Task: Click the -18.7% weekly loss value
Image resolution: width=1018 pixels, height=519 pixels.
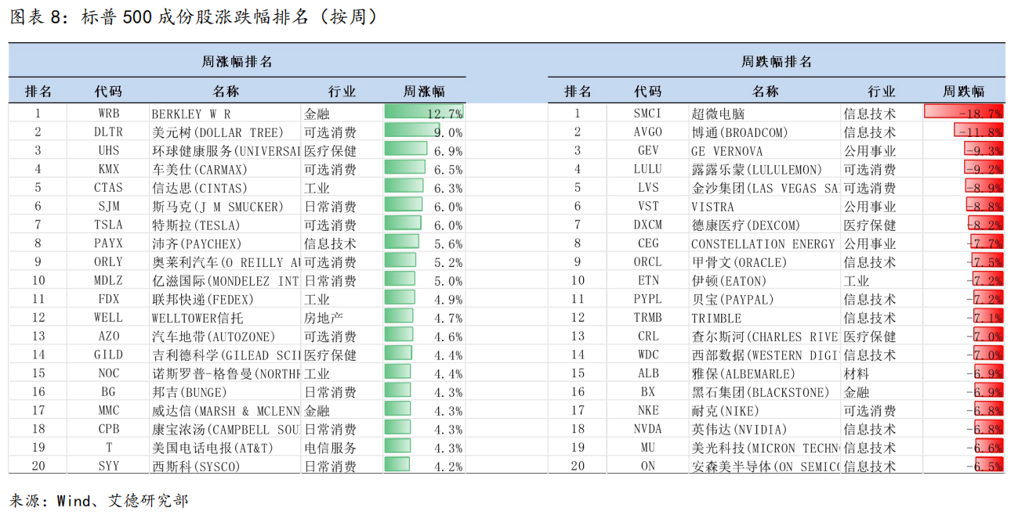Action: pos(982,114)
